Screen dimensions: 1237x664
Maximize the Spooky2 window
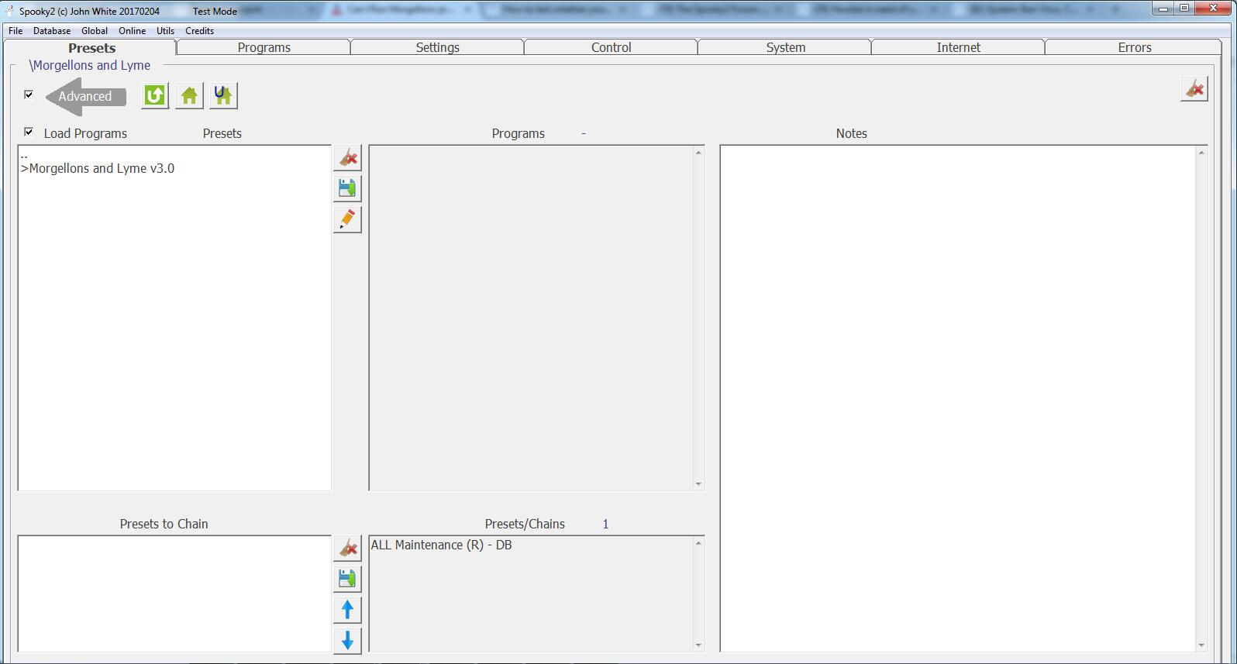click(1184, 8)
